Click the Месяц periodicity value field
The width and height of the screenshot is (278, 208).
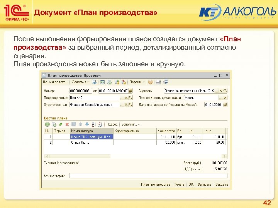[x=202, y=97]
